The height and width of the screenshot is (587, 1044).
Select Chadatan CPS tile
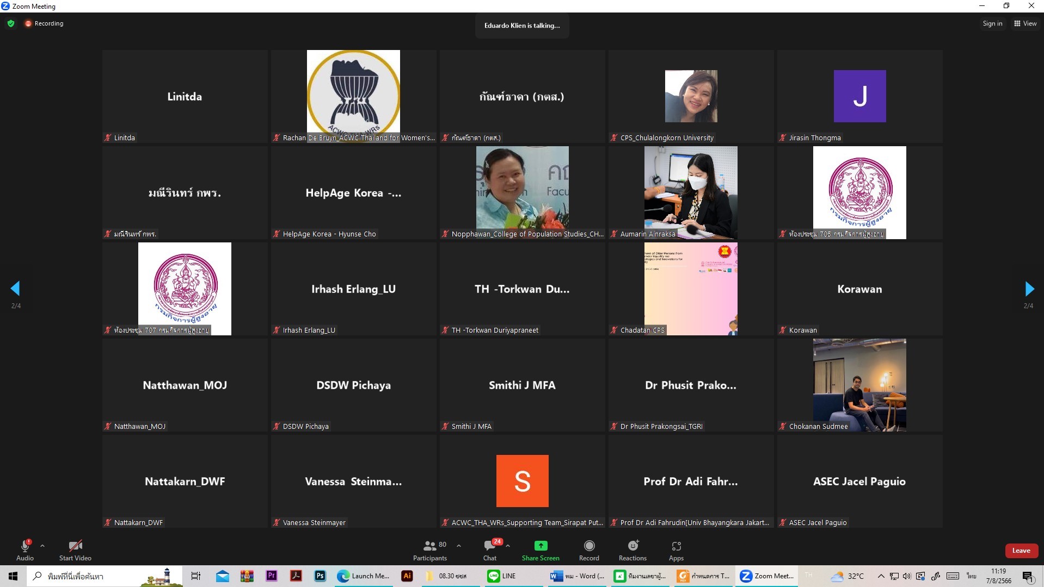[691, 289]
